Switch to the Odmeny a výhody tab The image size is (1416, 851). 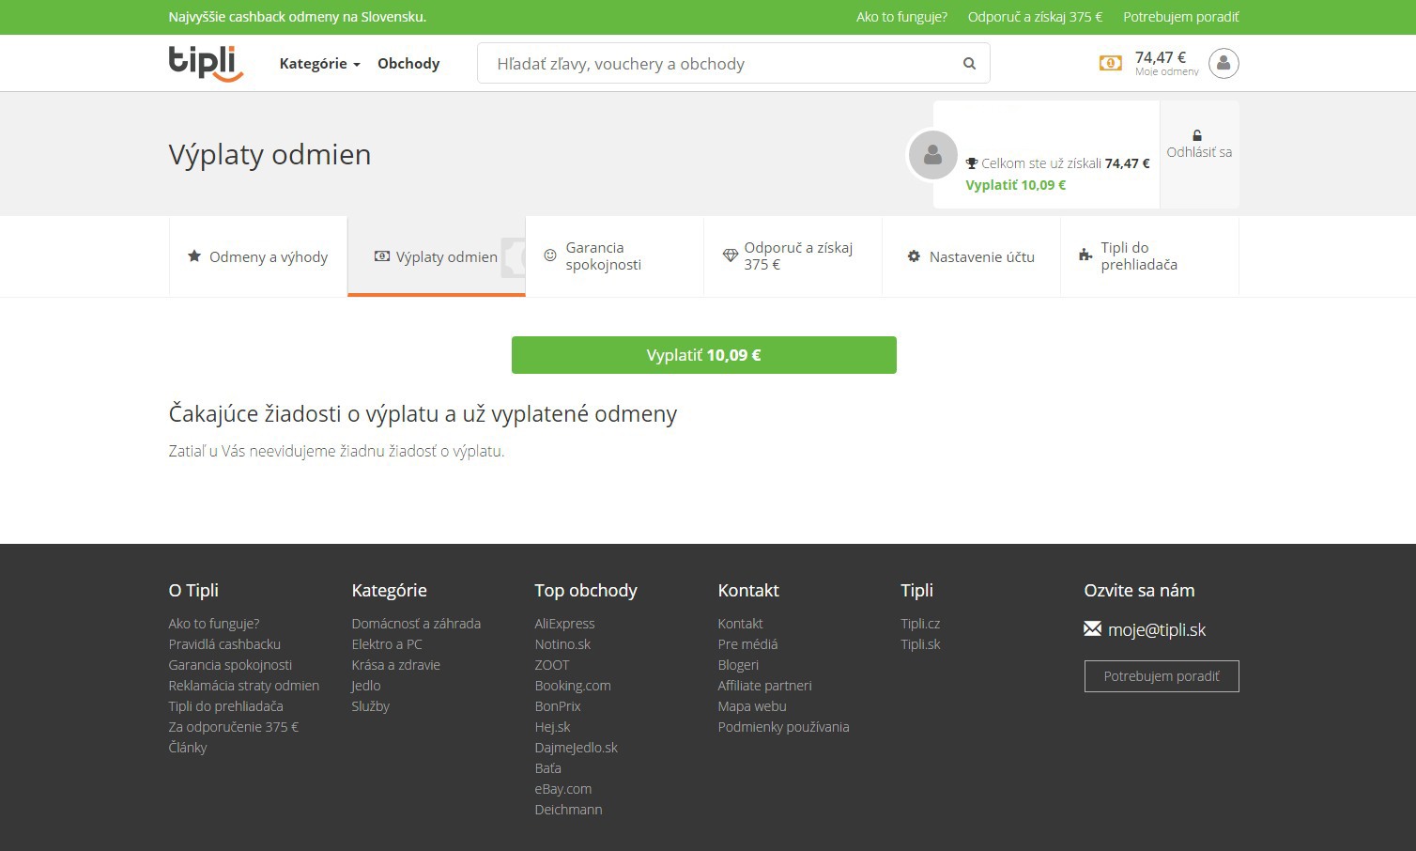click(258, 256)
